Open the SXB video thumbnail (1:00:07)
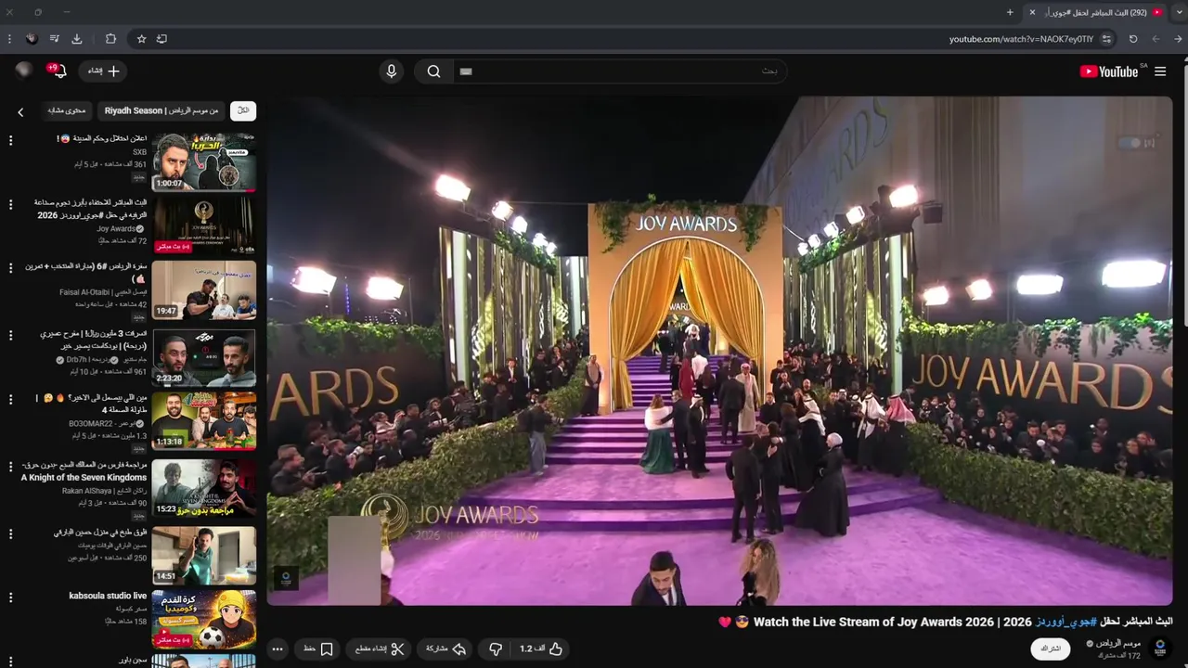The height and width of the screenshot is (668, 1188). (204, 161)
